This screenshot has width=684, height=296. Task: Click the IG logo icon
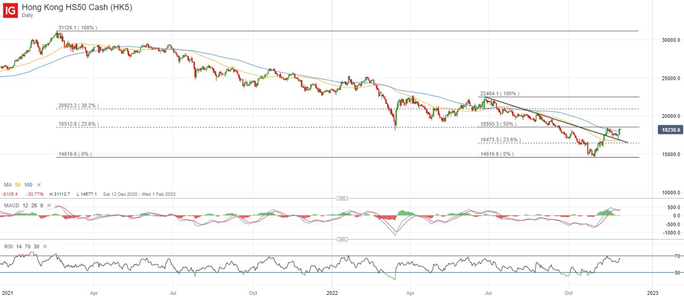click(x=10, y=9)
